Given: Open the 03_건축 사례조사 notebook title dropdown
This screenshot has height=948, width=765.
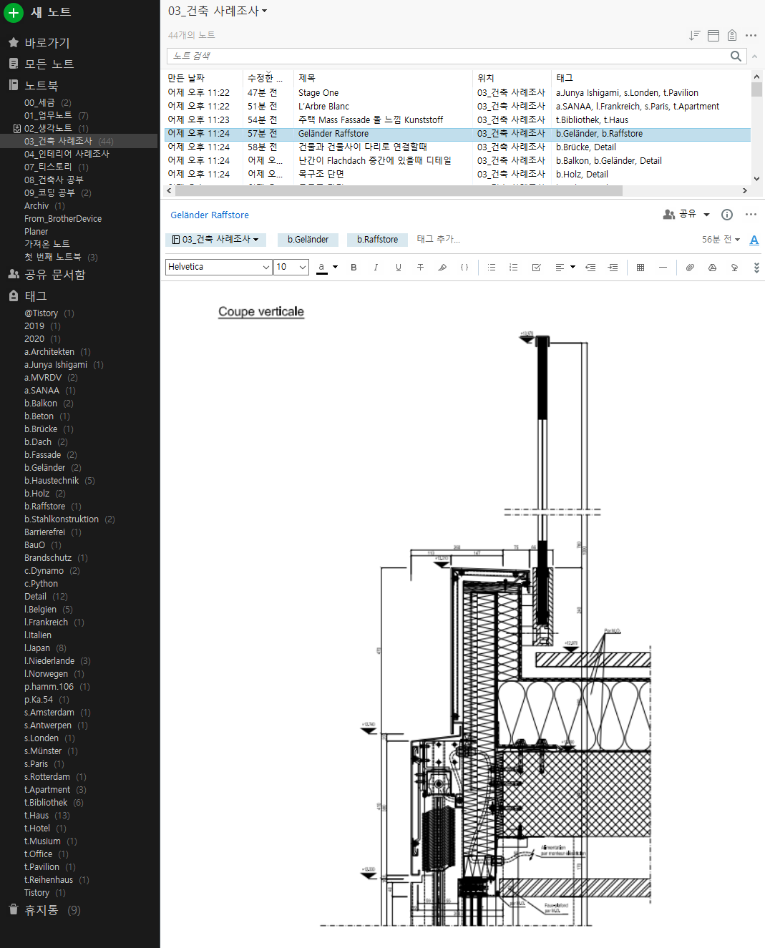Looking at the screenshot, I should click(218, 11).
